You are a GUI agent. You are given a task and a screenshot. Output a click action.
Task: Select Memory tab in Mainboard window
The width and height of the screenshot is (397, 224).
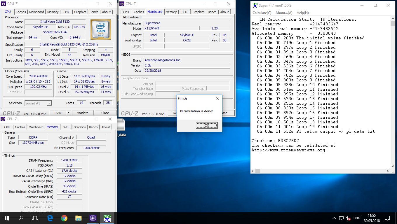171,12
